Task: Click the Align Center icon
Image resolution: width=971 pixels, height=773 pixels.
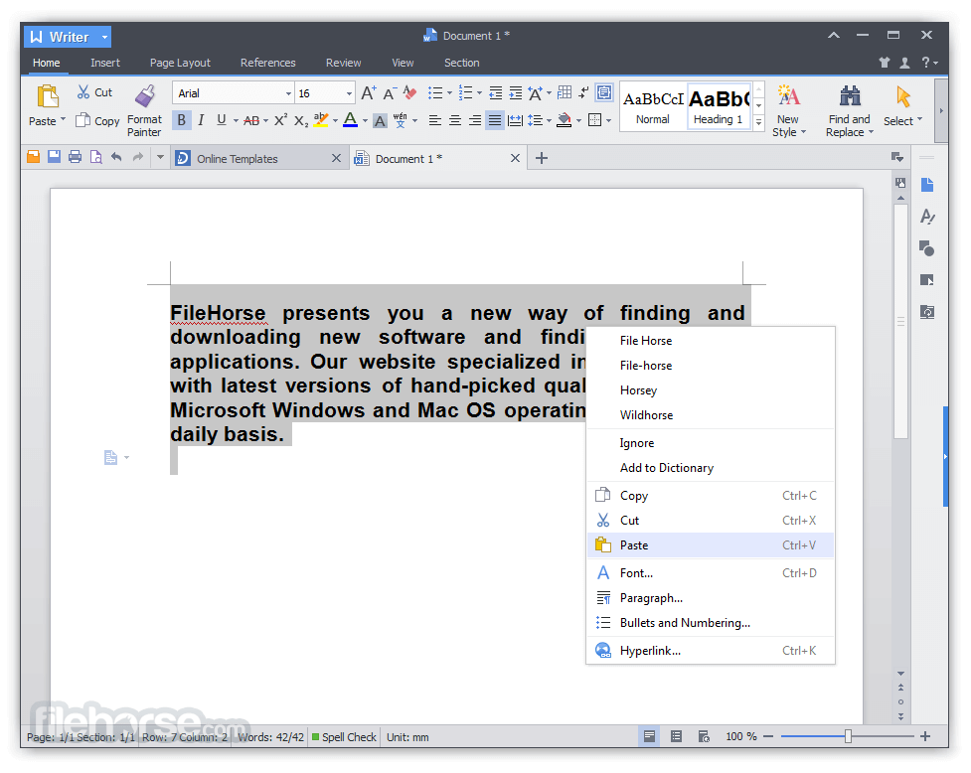Action: pyautogui.click(x=454, y=120)
